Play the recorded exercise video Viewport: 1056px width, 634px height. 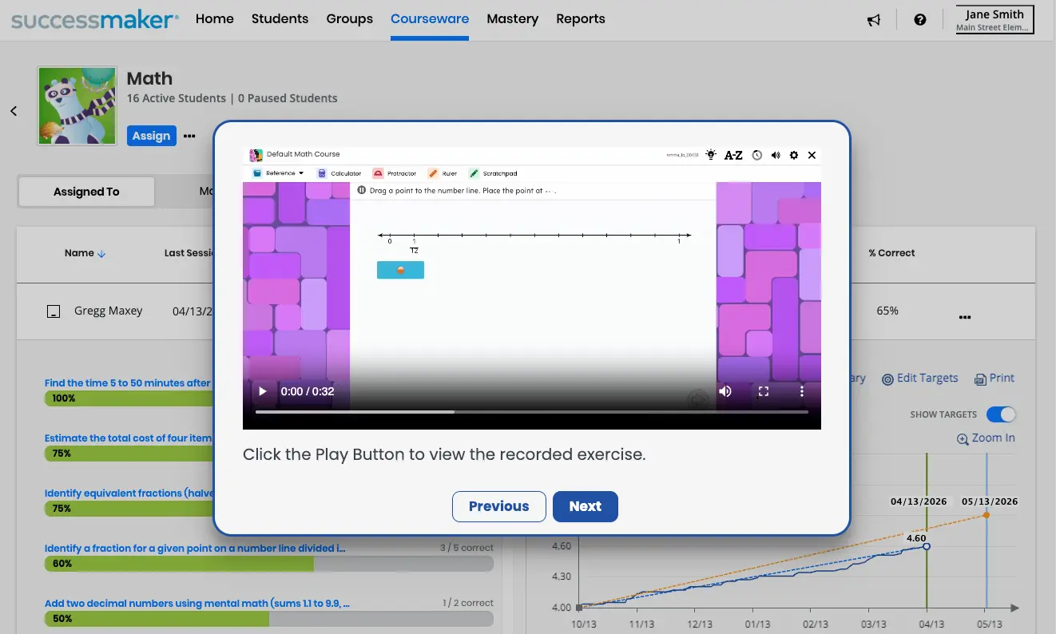[x=261, y=391]
